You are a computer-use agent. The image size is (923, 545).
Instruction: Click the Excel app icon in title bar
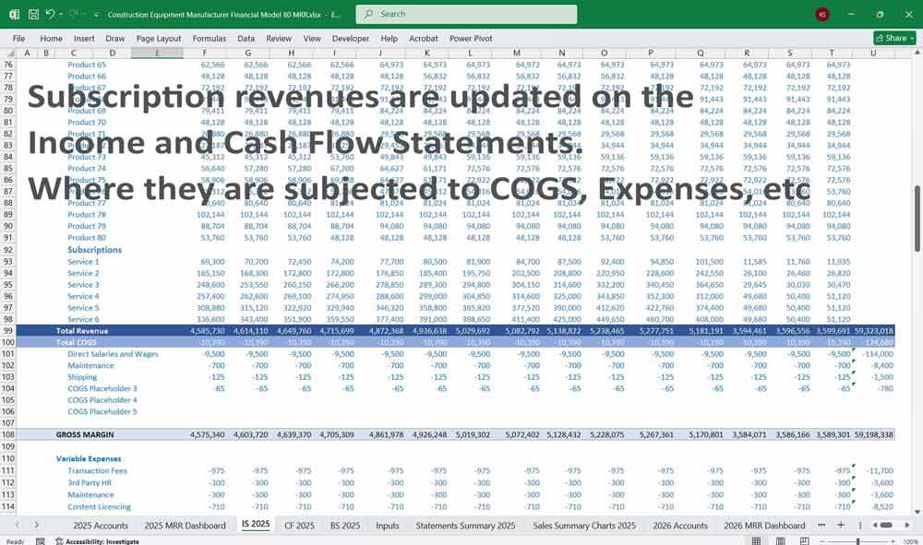13,14
